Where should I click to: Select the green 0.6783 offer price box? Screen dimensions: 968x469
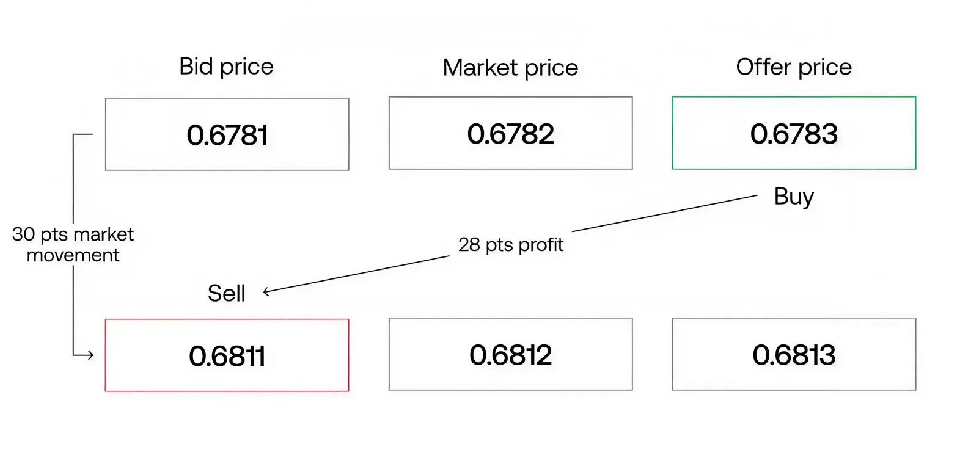click(794, 133)
